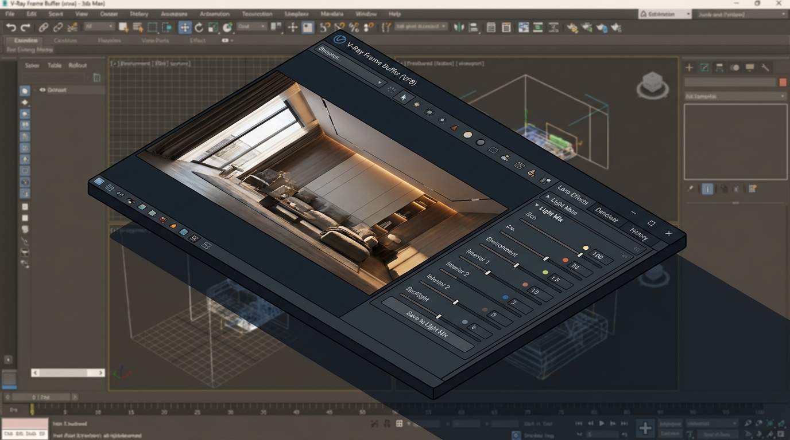Click the Align tool icon
Viewport: 790px width, 440px height.
point(474,27)
